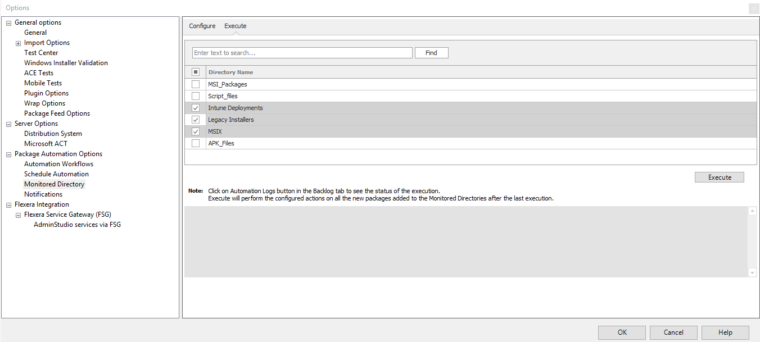Open Windows Installer Validation settings
760x342 pixels.
66,63
